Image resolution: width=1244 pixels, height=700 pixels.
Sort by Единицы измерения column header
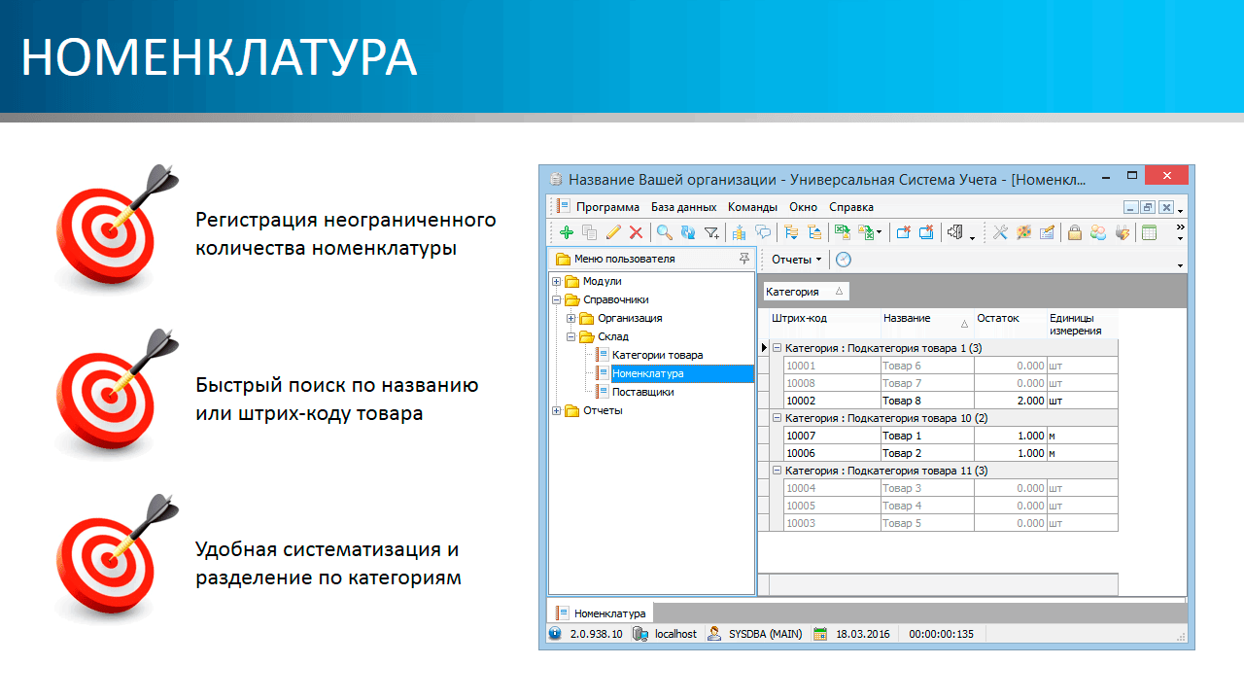click(x=1082, y=324)
